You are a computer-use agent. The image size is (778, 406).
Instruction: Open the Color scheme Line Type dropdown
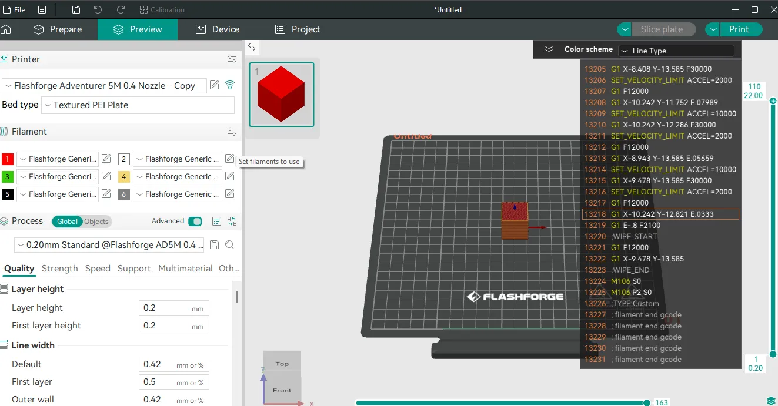pyautogui.click(x=676, y=51)
